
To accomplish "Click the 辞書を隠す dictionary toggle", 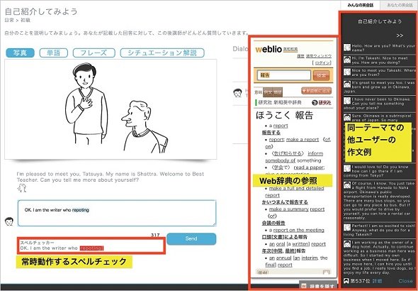I will click(318, 286).
